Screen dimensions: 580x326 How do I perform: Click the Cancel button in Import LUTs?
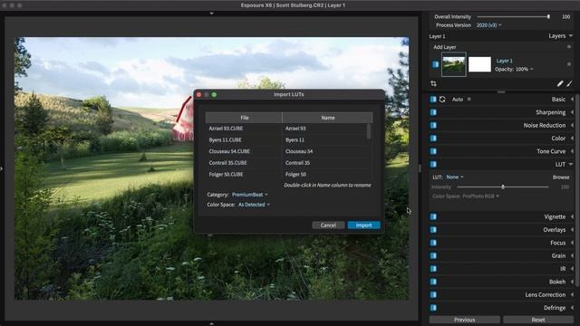click(x=328, y=225)
